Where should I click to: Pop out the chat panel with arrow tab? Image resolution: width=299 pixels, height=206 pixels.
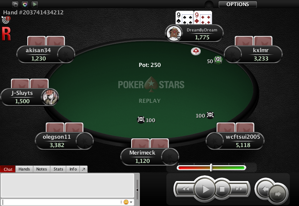84,169
